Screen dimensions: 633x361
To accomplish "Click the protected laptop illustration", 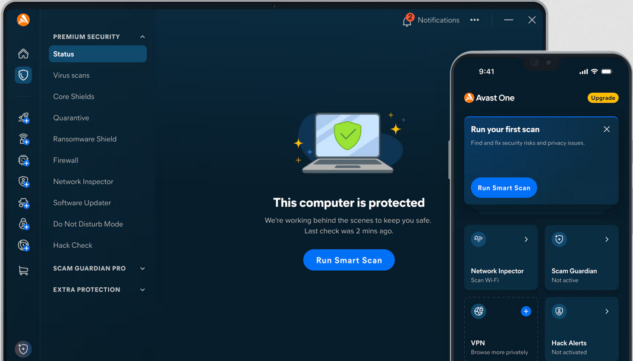I will point(348,142).
